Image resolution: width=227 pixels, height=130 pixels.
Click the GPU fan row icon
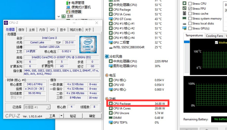click(x=111, y=66)
